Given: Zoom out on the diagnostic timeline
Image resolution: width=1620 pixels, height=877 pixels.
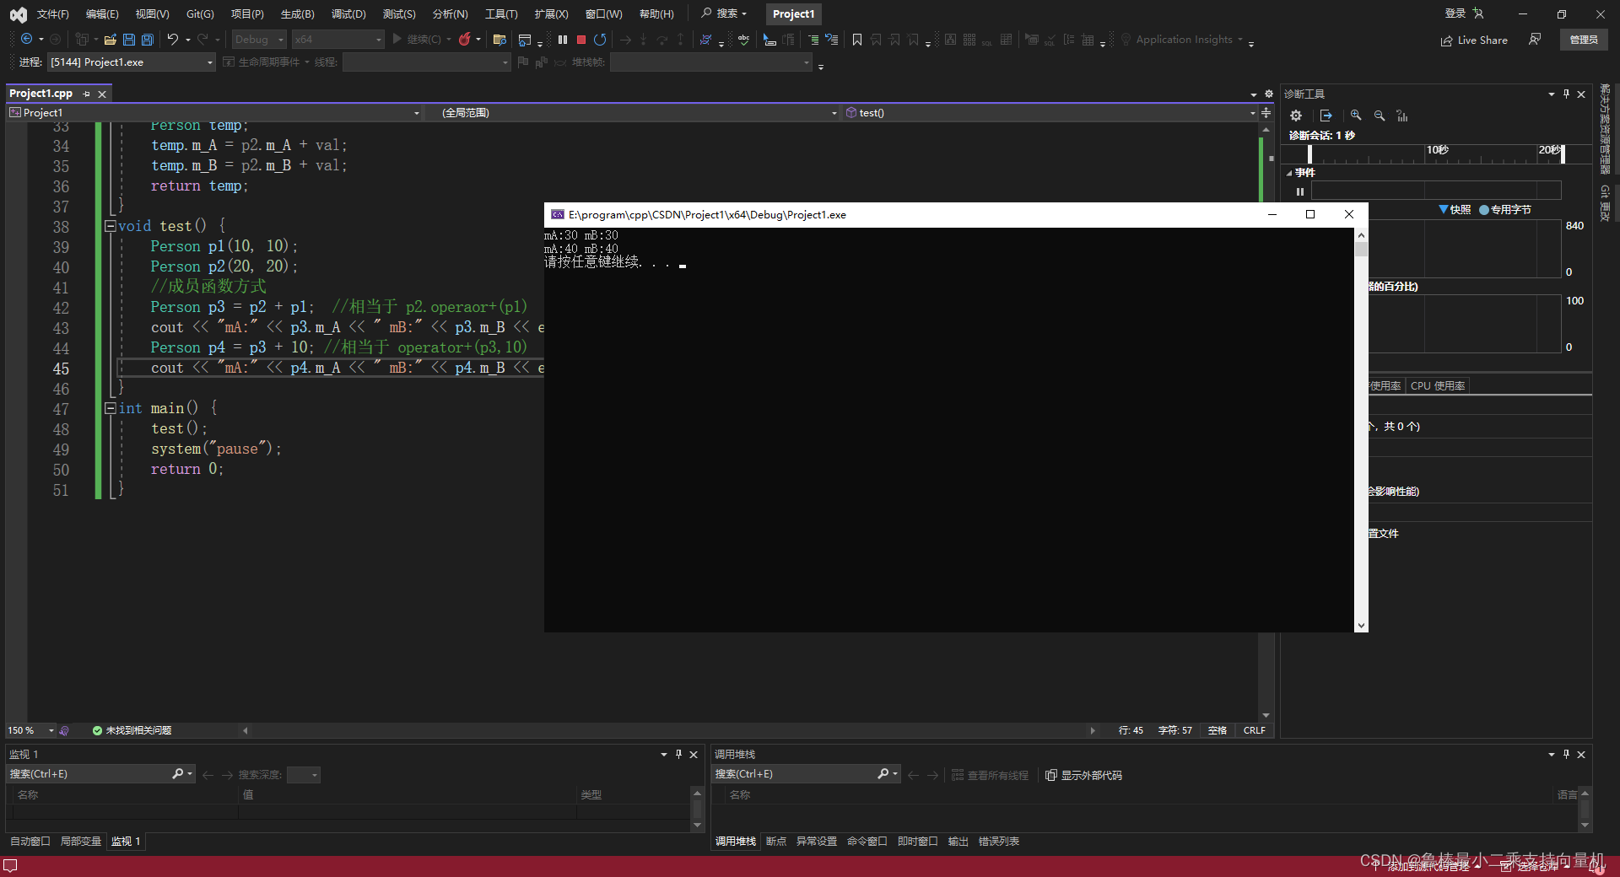Looking at the screenshot, I should (1380, 116).
